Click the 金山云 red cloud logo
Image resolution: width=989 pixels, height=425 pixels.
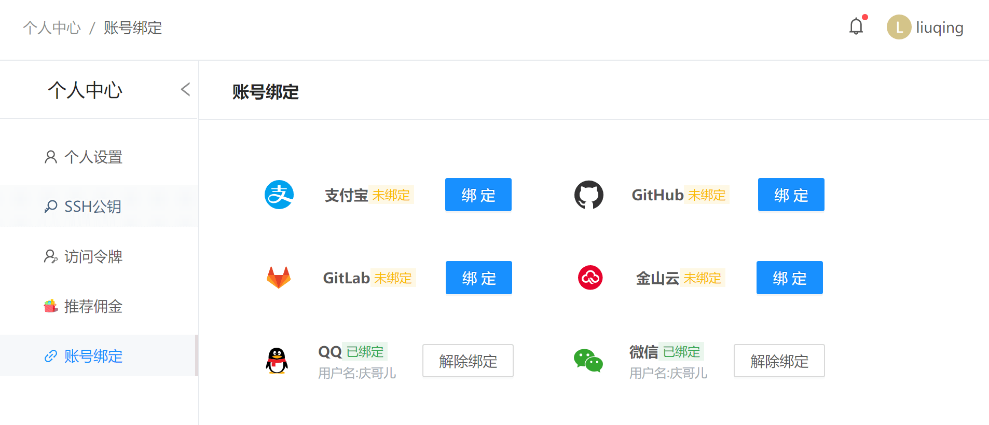point(590,278)
